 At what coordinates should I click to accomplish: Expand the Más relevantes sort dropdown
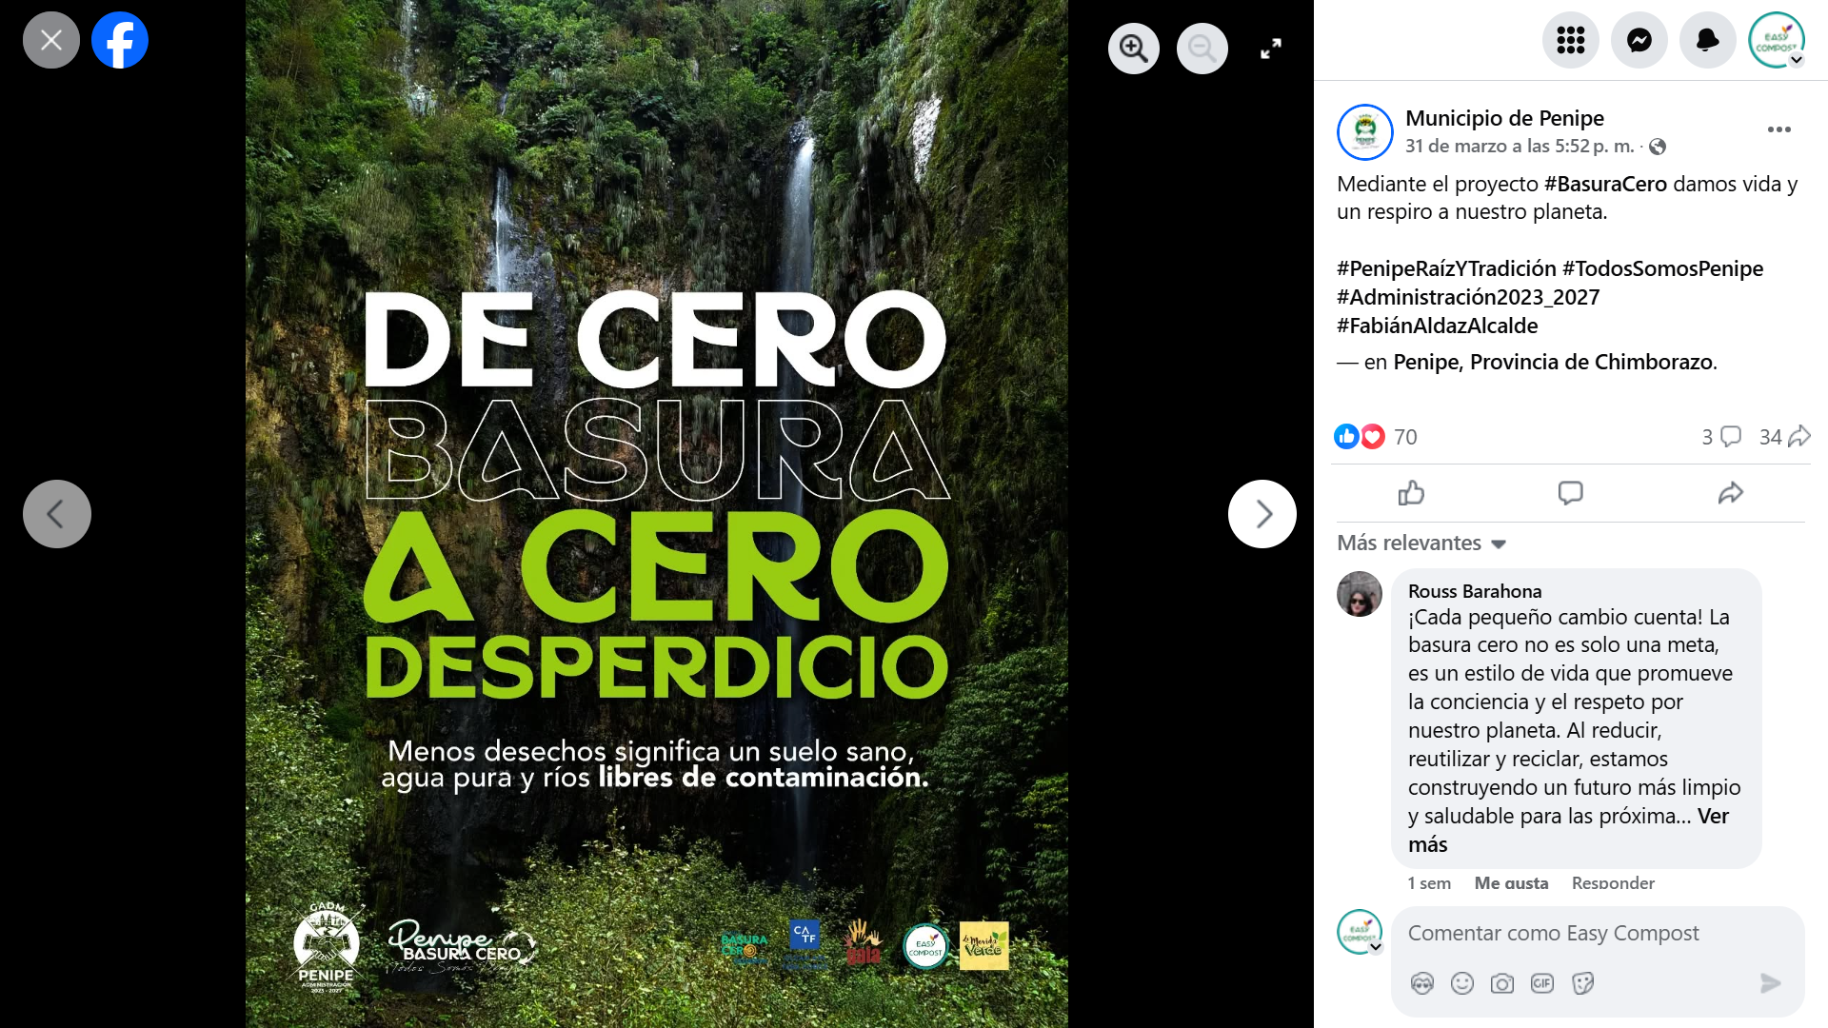pyautogui.click(x=1421, y=543)
